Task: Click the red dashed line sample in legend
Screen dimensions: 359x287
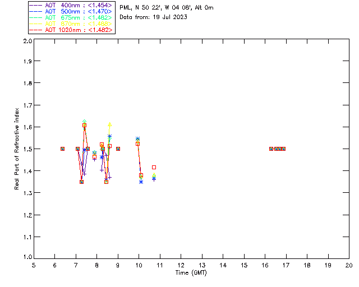Action: 36,30
